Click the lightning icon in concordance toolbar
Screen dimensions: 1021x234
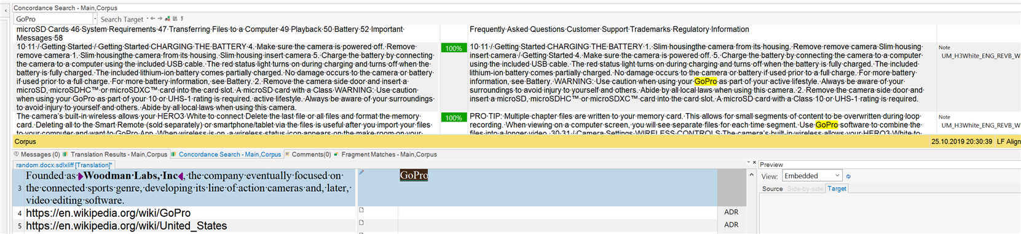pos(182,18)
